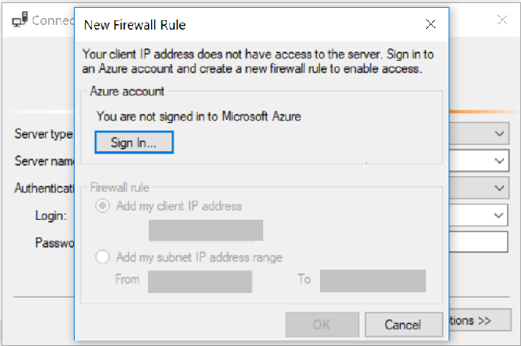Viewport: 521px width, 346px height.
Task: Dismiss the dialog with Cancel
Action: pos(403,324)
